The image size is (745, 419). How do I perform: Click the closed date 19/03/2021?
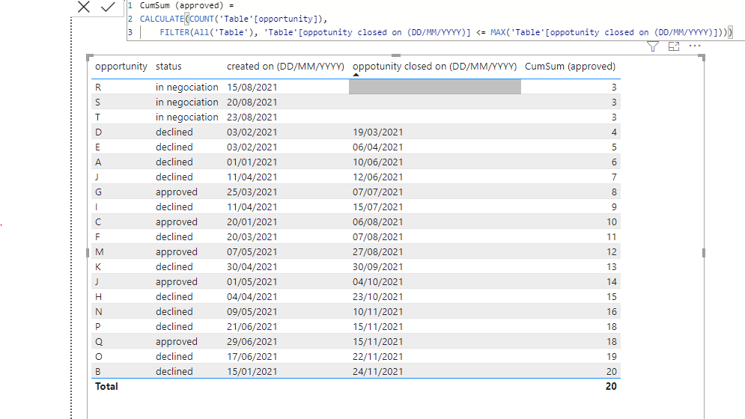click(x=377, y=132)
